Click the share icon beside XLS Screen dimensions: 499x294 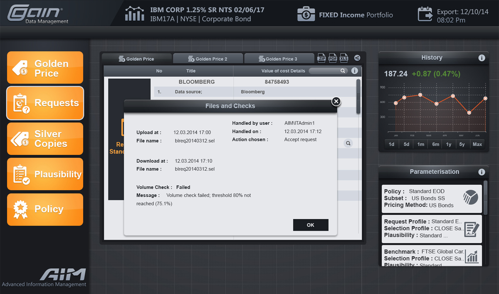[x=357, y=58]
